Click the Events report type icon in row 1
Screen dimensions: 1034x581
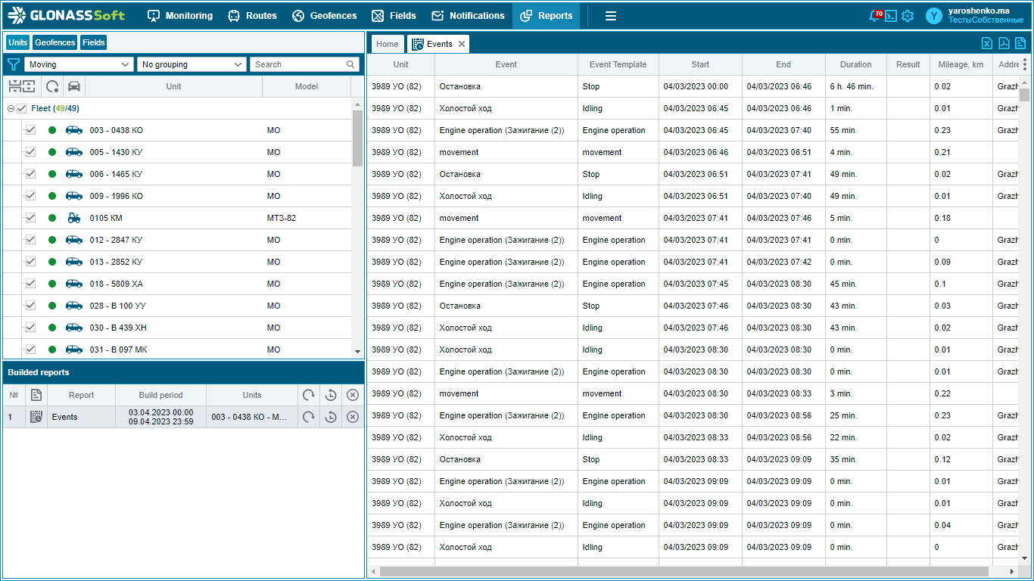[x=36, y=417]
